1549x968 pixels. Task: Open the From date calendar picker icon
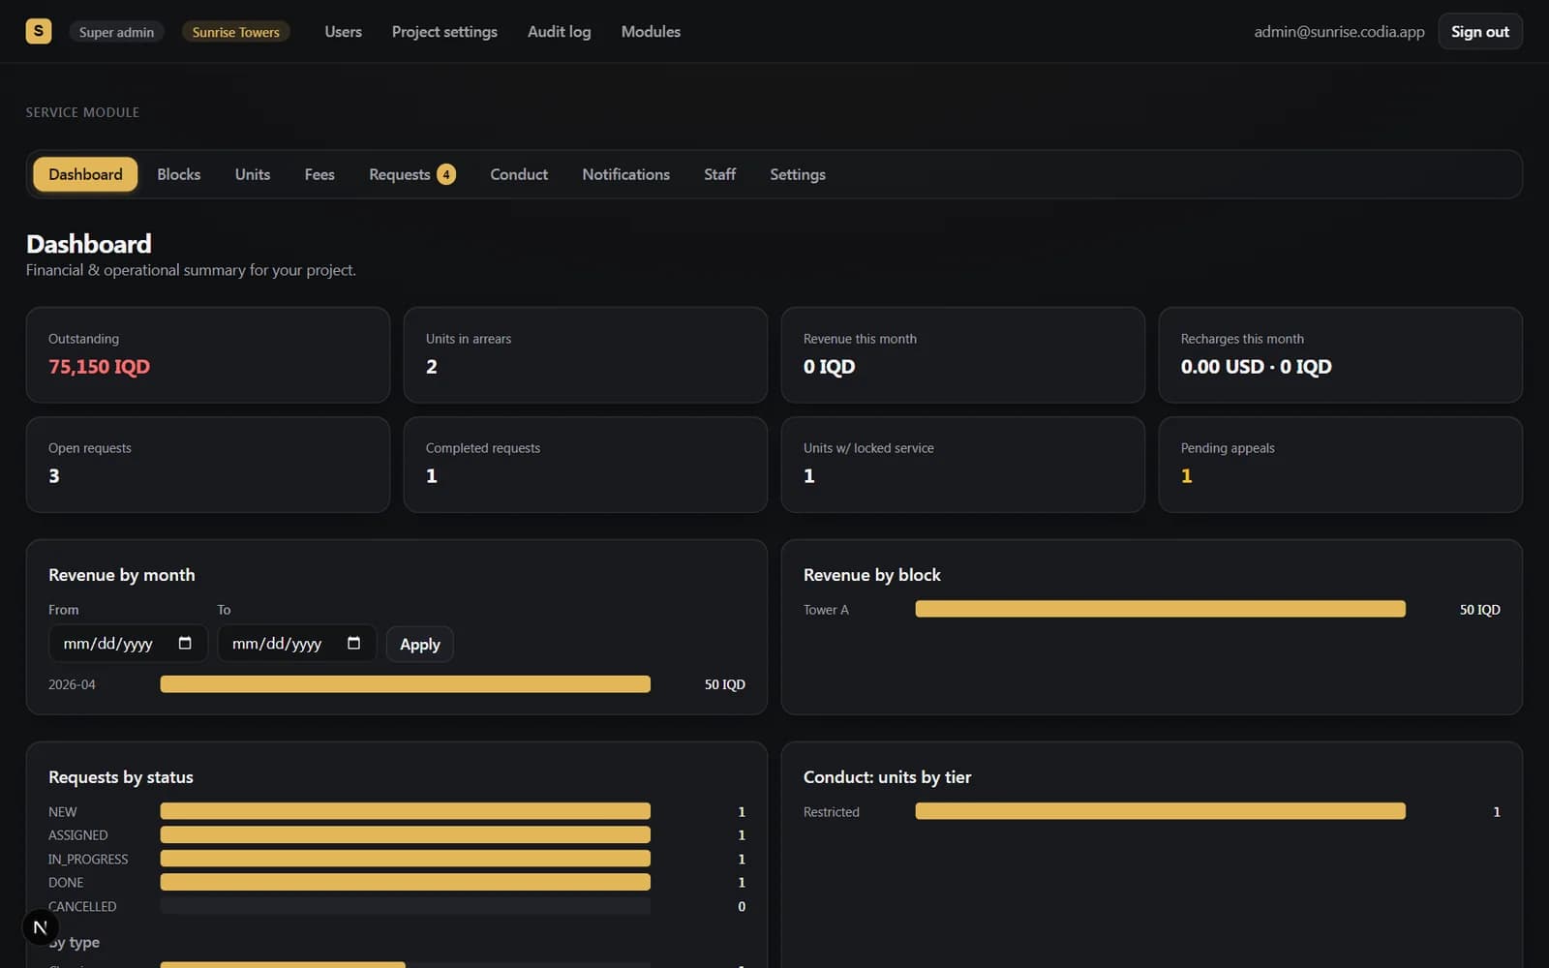click(185, 644)
